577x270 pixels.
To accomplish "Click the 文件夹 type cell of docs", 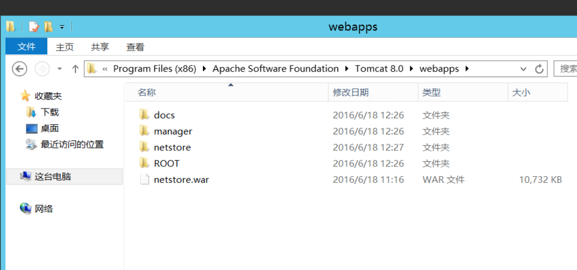I will 436,115.
